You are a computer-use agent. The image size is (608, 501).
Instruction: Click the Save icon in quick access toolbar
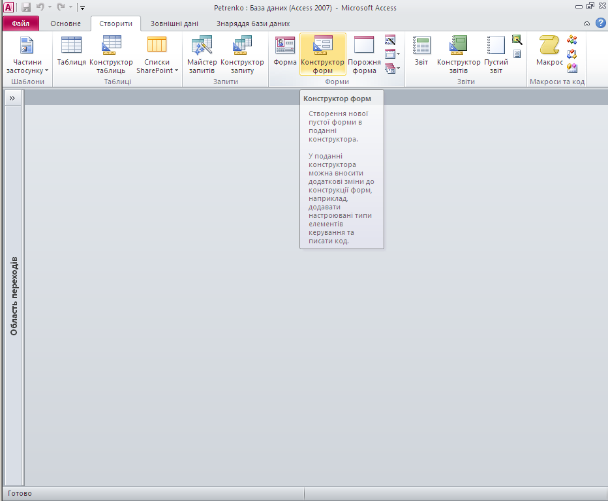pyautogui.click(x=26, y=8)
